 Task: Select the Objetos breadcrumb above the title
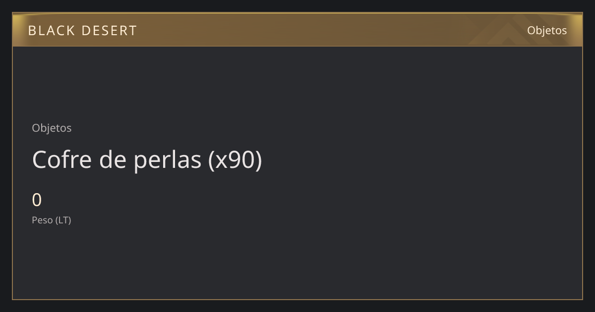pos(52,128)
